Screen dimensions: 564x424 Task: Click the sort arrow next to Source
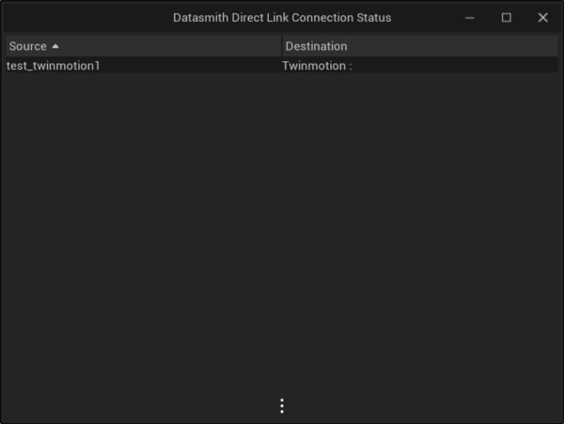(55, 46)
